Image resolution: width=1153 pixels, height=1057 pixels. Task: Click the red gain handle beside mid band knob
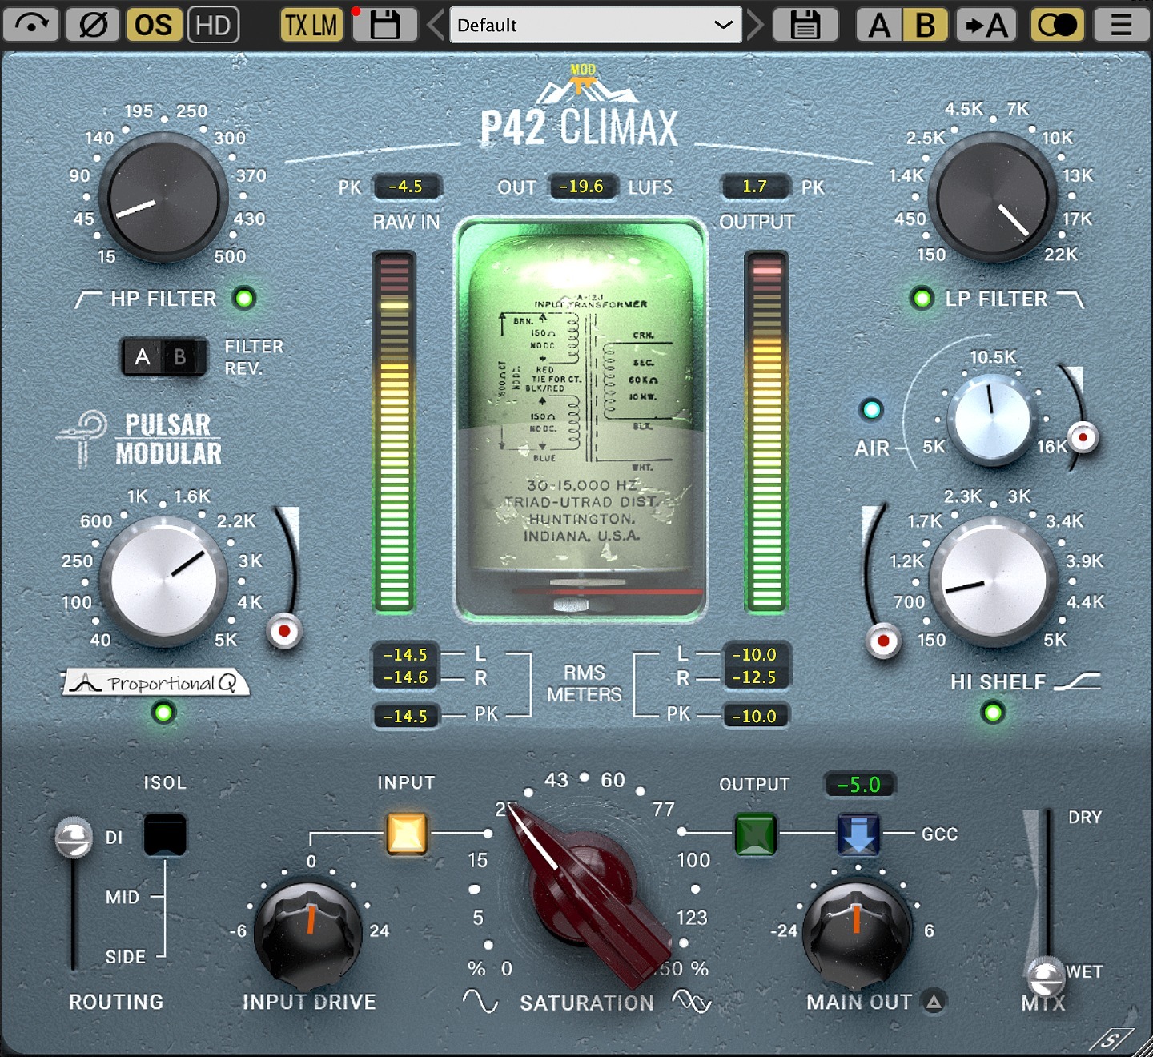tap(284, 631)
